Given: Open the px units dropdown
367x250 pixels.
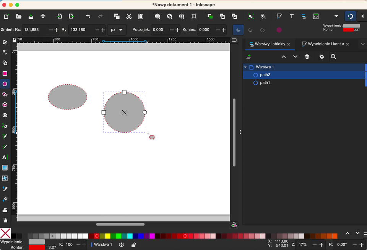Looking at the screenshot, I should point(117,30).
